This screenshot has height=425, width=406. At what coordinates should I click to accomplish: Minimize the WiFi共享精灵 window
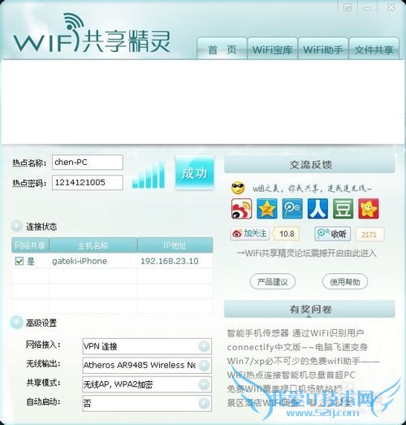(367, 8)
